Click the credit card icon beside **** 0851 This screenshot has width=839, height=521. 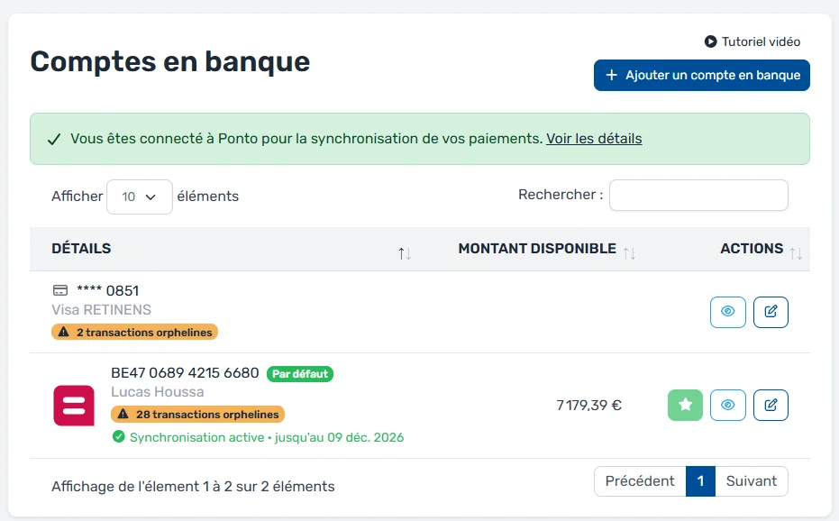point(60,290)
